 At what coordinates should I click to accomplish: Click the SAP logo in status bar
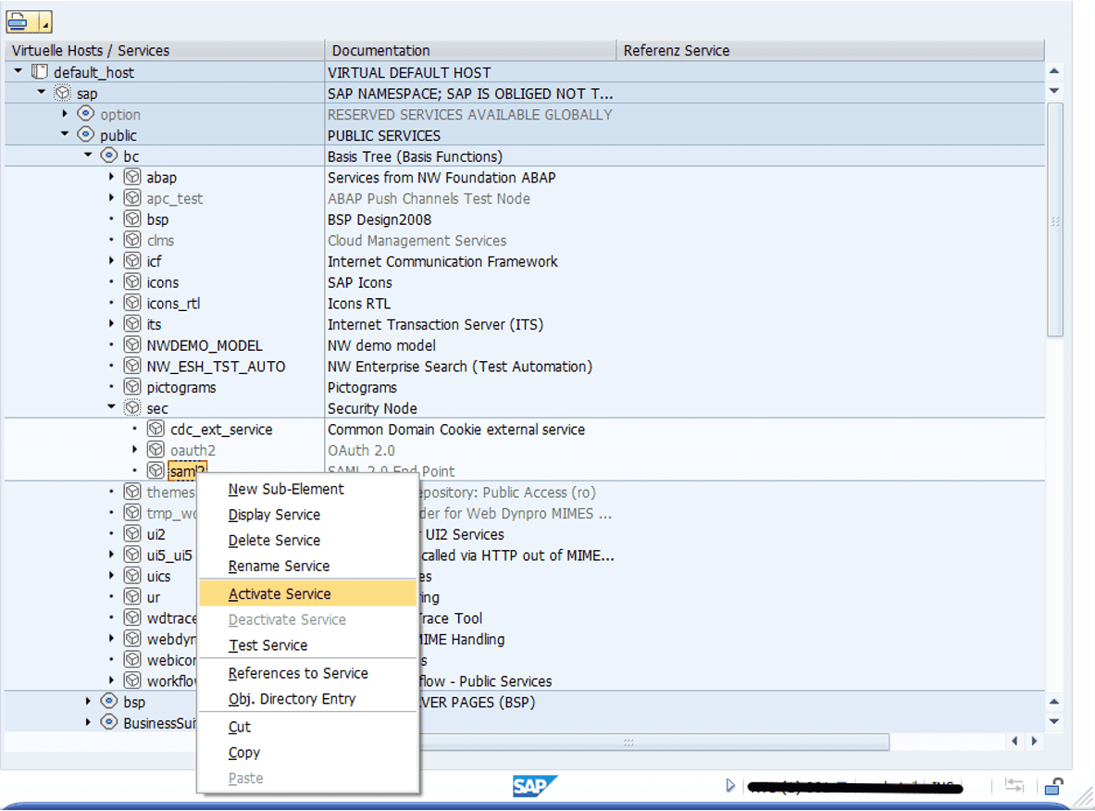coord(534,786)
